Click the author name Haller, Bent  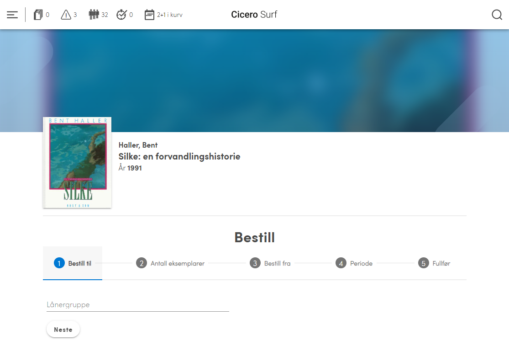(x=138, y=145)
